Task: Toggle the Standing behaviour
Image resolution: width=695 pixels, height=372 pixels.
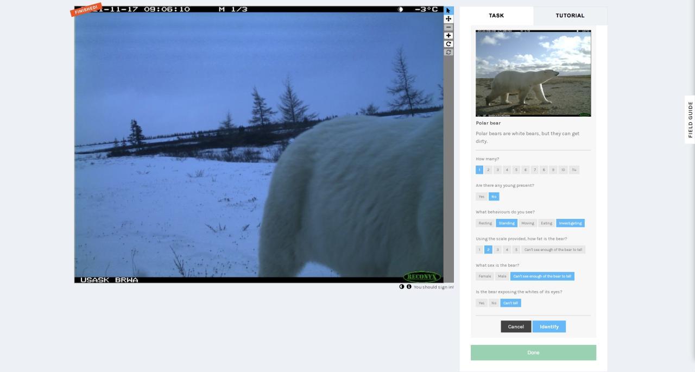Action: (507, 223)
